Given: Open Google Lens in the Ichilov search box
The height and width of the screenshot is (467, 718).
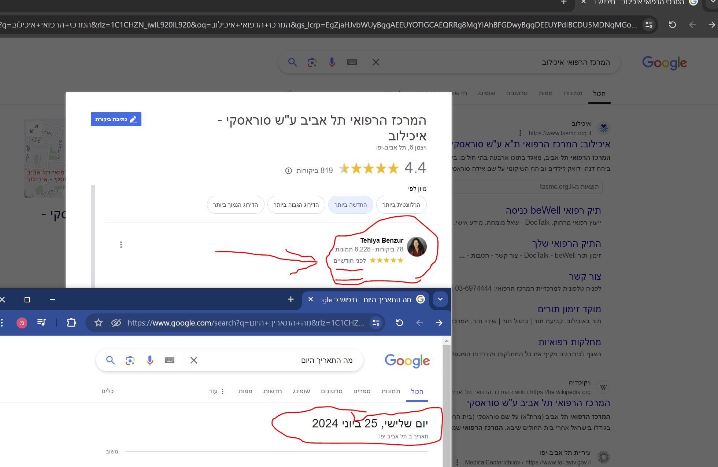Looking at the screenshot, I should (312, 62).
